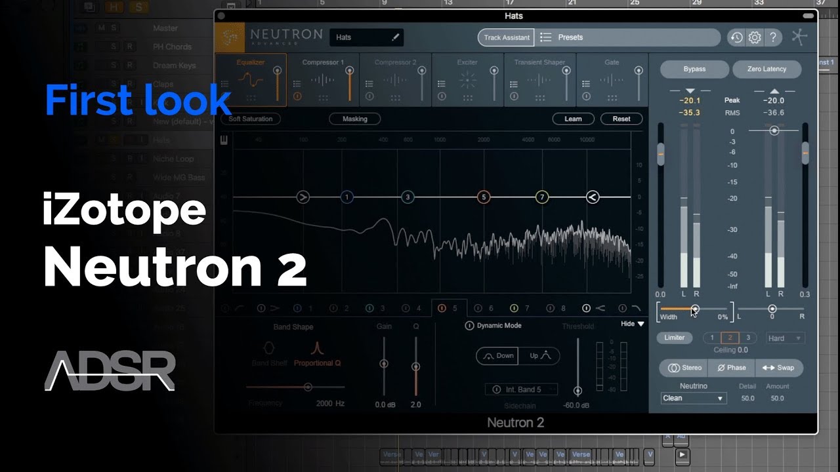Screen dimensions: 840x472
Task: Toggle Transient Shaper power button
Action: pyautogui.click(x=514, y=96)
